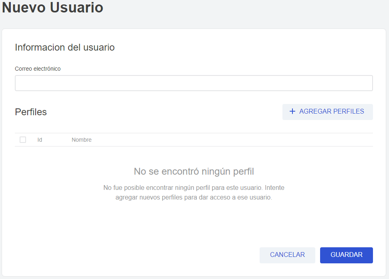Click the Perfiles section heading
This screenshot has height=279, width=389.
click(31, 112)
